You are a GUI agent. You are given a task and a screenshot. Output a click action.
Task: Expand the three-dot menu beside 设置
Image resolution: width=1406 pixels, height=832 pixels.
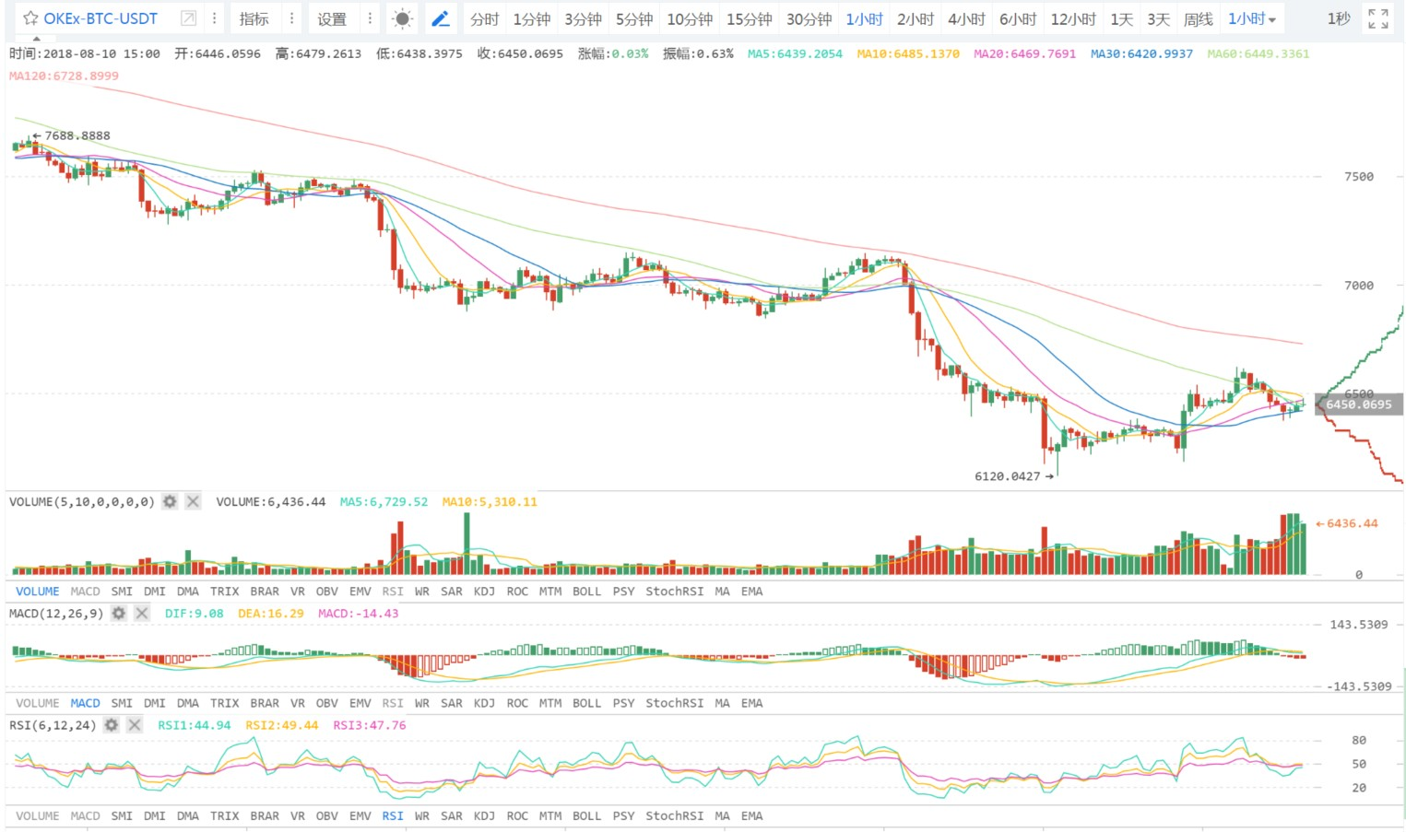(370, 18)
